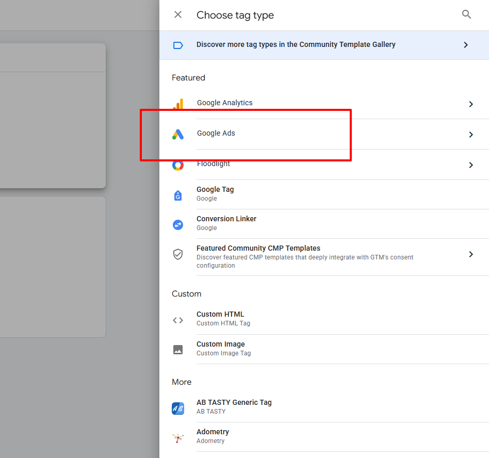Image resolution: width=489 pixels, height=458 pixels.
Task: Click the CMP Templates shield icon
Action: click(178, 254)
